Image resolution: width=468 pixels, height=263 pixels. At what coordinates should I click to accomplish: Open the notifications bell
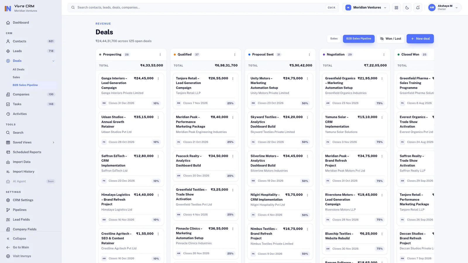click(418, 8)
